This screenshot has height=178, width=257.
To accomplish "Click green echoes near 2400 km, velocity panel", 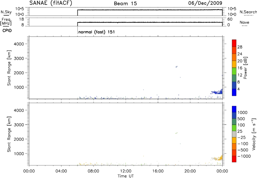I will pyautogui.click(x=176, y=133).
